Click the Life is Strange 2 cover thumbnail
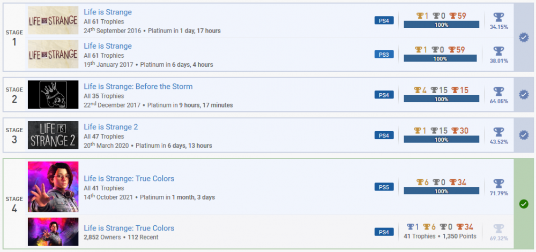Screen dimensions: 536x252 point(53,135)
